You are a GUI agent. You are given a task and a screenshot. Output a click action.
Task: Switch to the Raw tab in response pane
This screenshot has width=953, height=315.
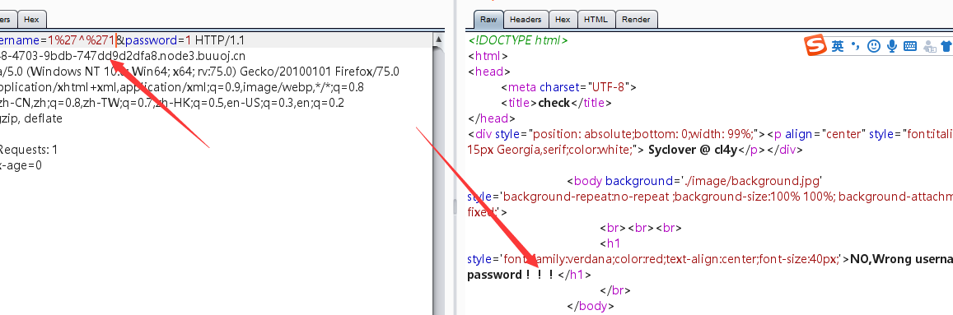(488, 20)
